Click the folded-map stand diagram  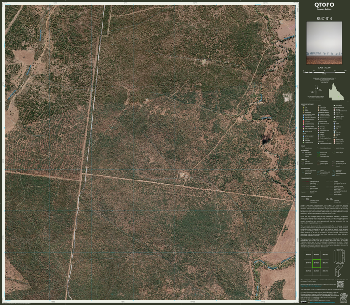(x=339, y=270)
